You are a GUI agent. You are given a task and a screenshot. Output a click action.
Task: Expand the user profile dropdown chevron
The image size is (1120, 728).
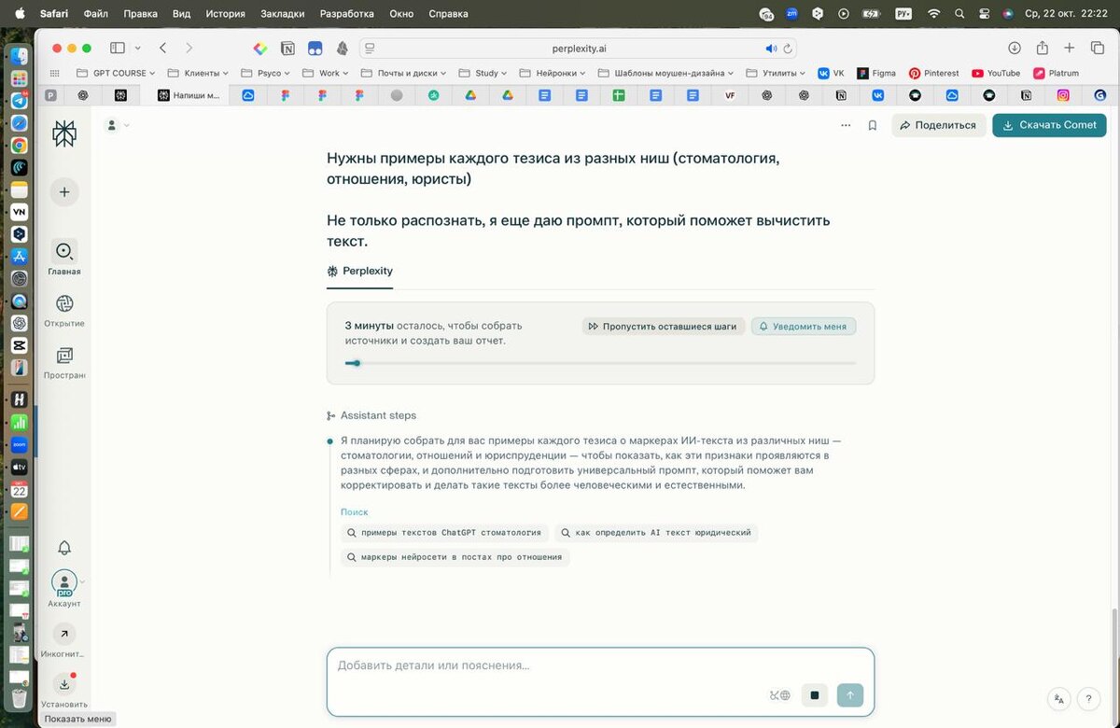[127, 125]
